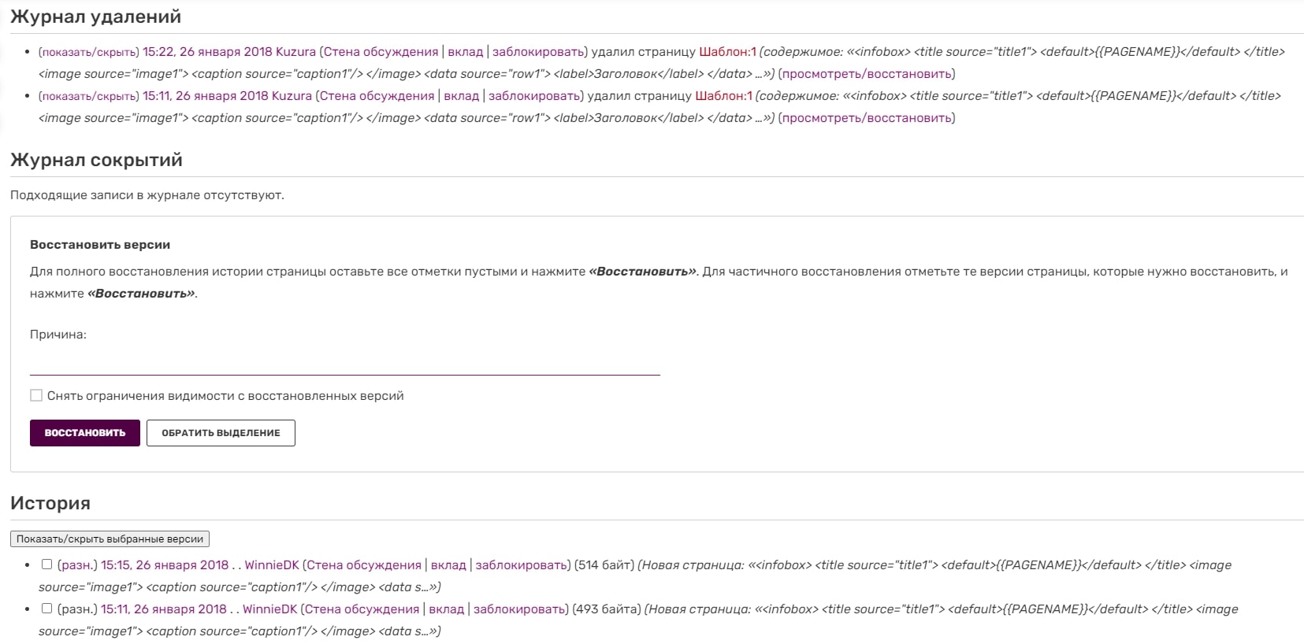Open Шаблон:1 link in the 15:11 deletion entry
This screenshot has width=1304, height=644.
click(723, 96)
